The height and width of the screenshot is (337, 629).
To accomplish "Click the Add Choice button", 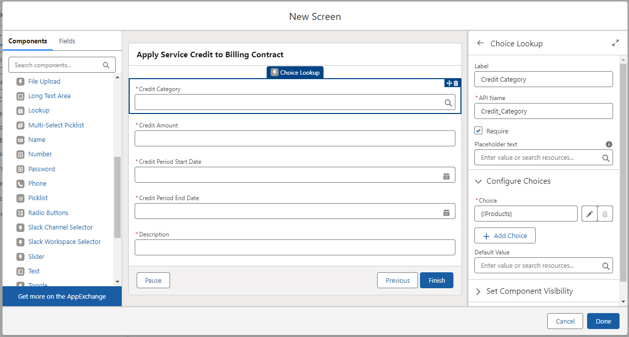I will click(505, 236).
